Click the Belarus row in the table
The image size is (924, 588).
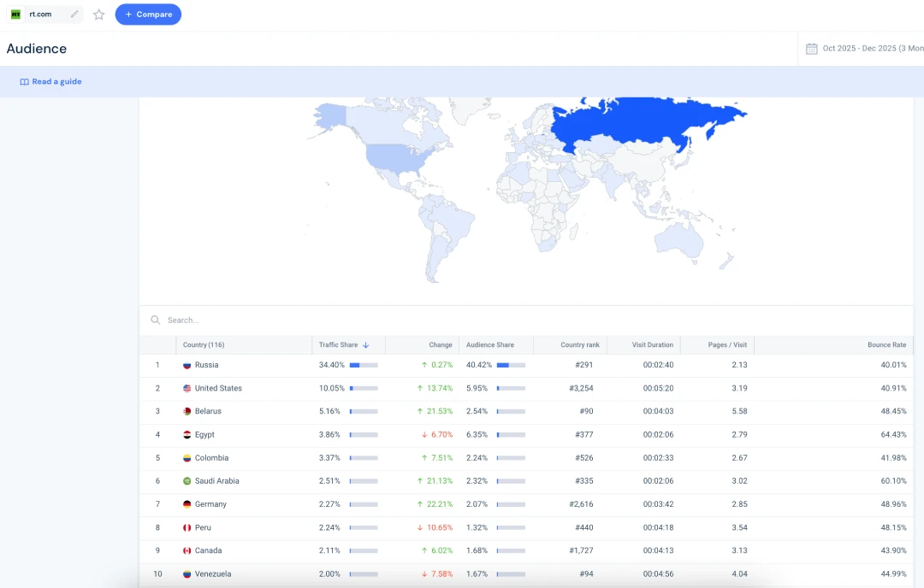(208, 411)
